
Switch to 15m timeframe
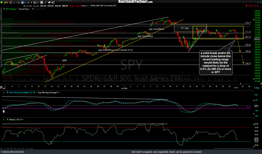pyautogui.click(x=18, y=3)
